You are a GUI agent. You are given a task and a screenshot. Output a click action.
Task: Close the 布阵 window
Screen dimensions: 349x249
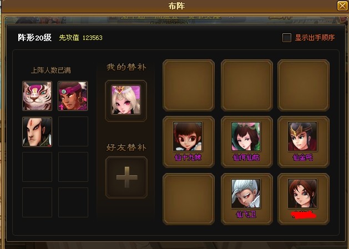(342, 6)
